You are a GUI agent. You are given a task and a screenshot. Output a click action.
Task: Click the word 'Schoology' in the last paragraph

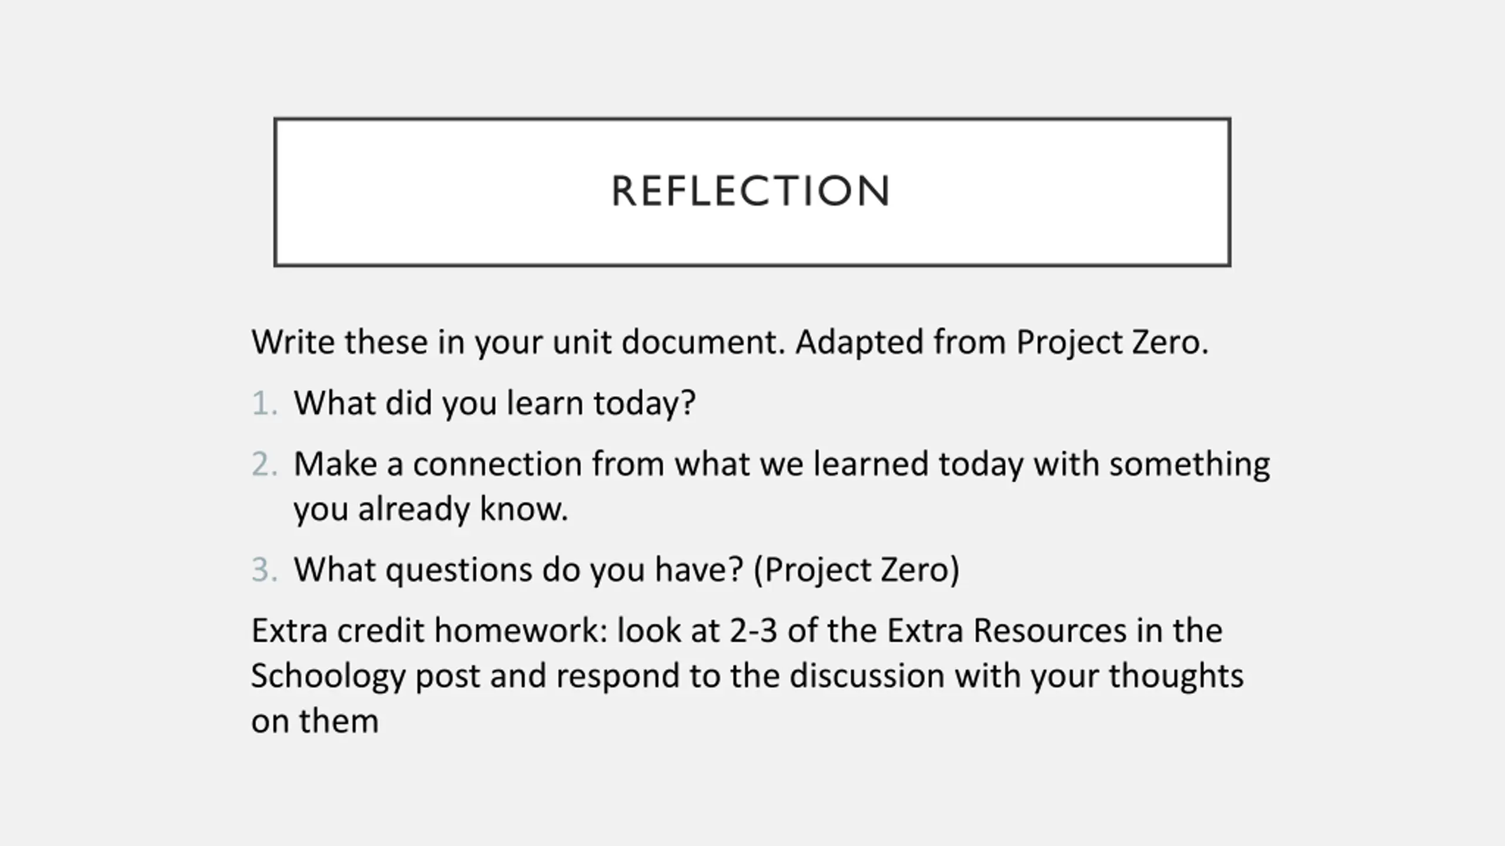329,676
